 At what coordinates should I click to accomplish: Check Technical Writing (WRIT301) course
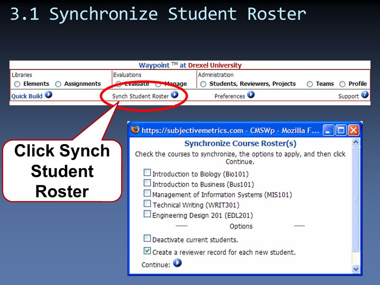(147, 203)
